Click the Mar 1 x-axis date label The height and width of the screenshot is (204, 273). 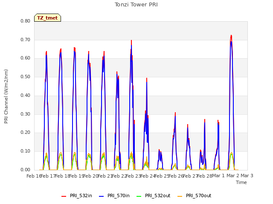pos(218,176)
